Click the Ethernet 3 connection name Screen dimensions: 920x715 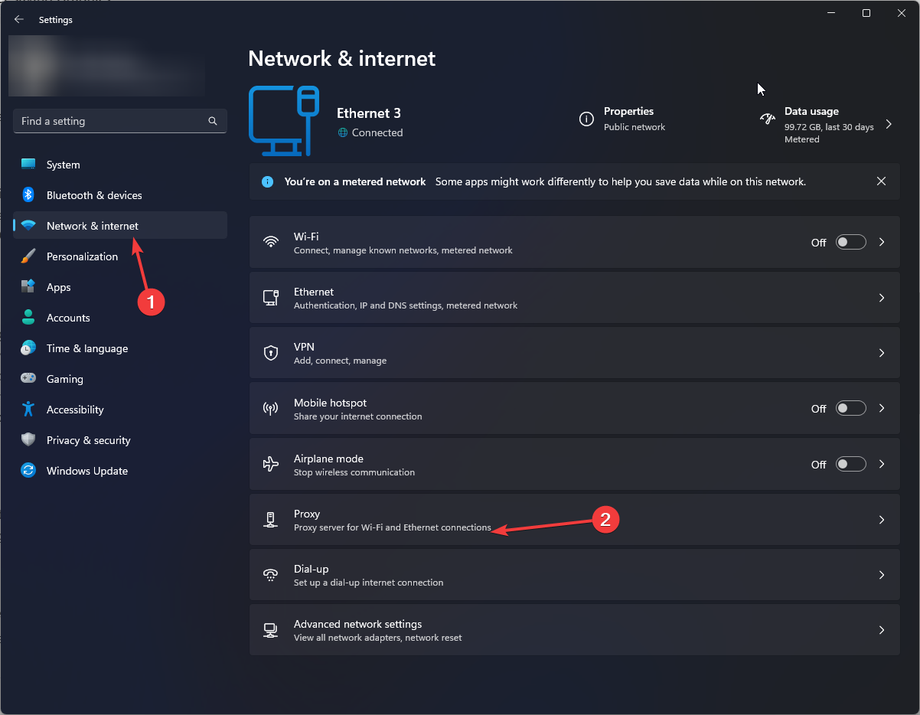pyautogui.click(x=369, y=113)
